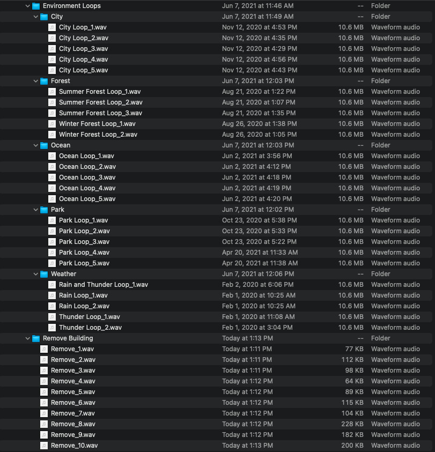Click the Environment Loops folder icon

pos(36,6)
